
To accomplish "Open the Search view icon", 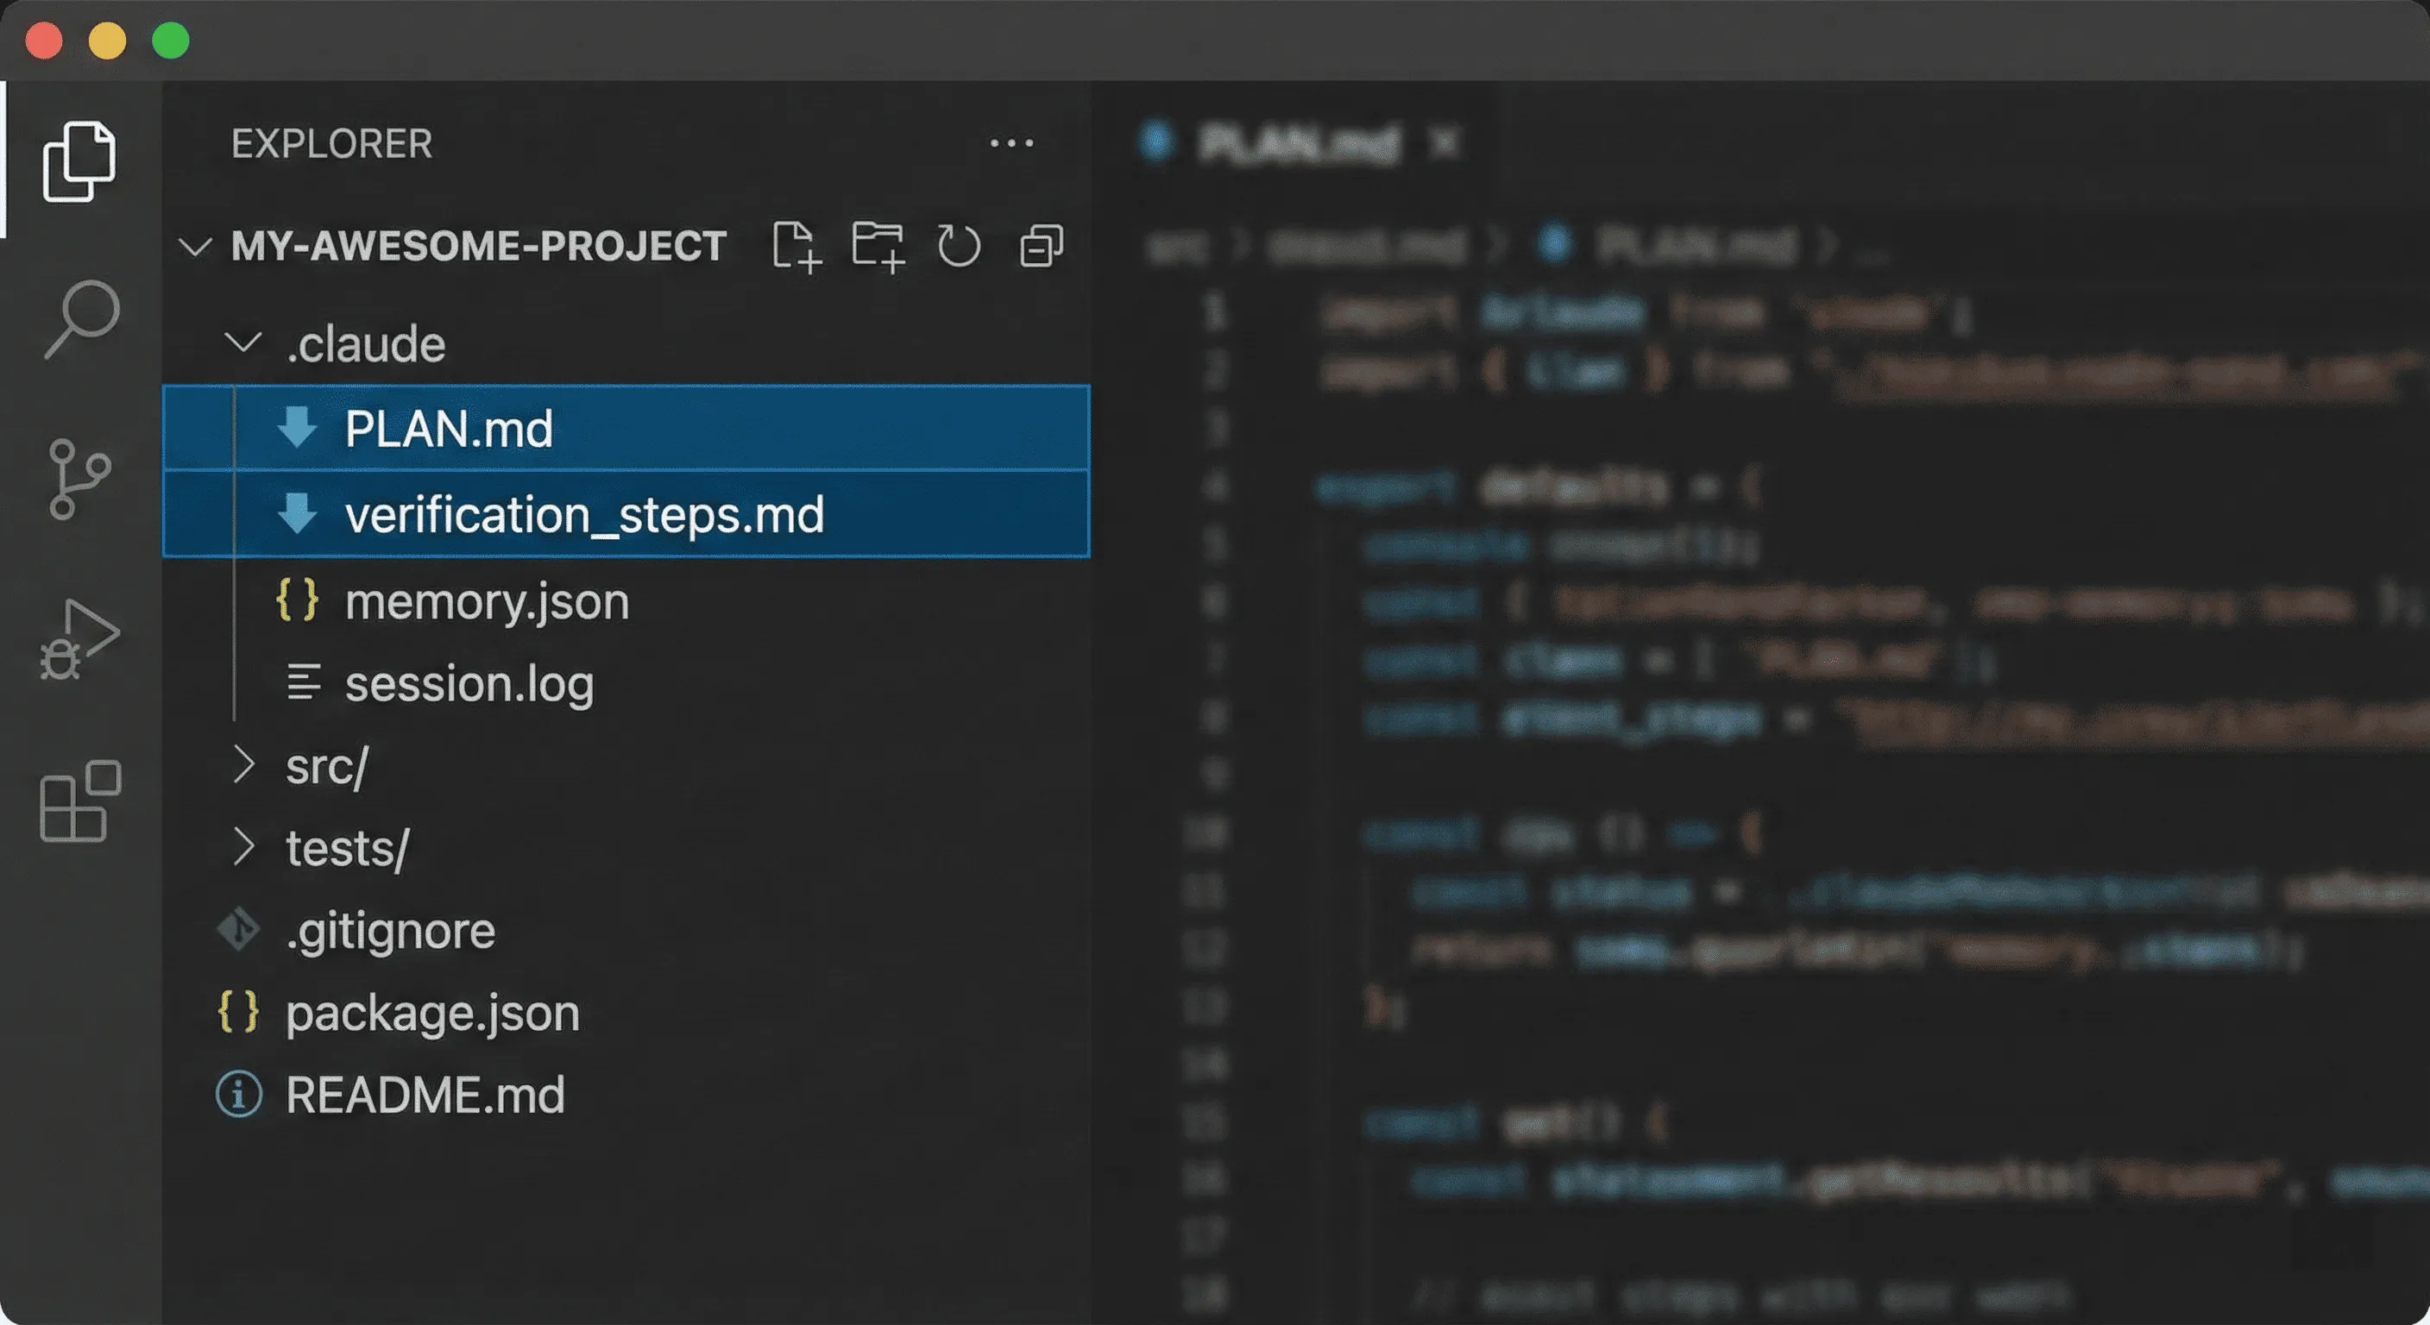I will coord(81,319).
